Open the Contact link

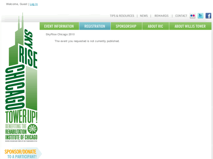click(181, 16)
